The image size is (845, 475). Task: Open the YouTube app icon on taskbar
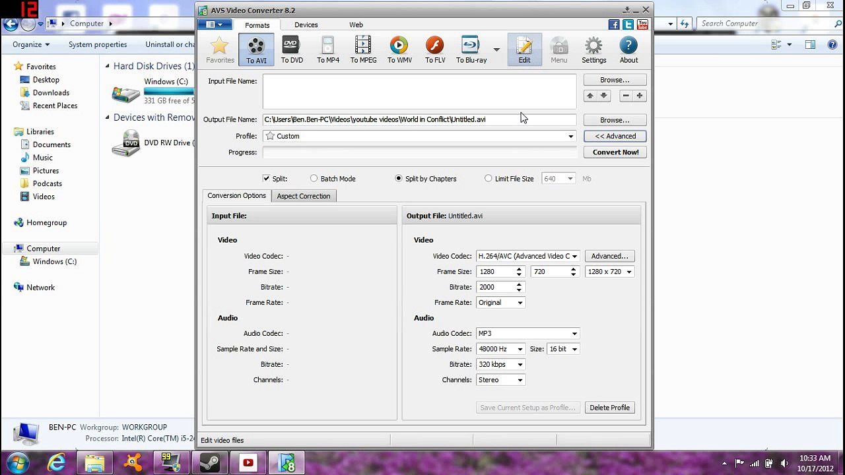point(248,463)
